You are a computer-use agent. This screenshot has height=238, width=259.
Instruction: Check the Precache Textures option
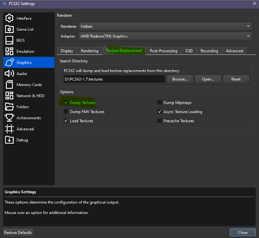[159, 121]
